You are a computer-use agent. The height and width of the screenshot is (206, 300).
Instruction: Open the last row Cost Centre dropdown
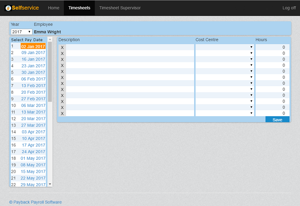coord(225,113)
